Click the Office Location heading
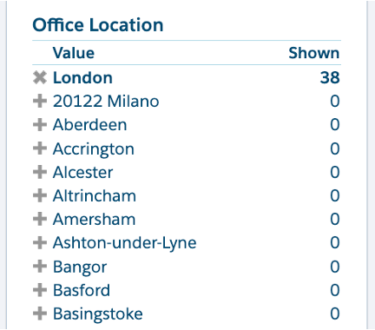The width and height of the screenshot is (375, 330). pos(98,25)
